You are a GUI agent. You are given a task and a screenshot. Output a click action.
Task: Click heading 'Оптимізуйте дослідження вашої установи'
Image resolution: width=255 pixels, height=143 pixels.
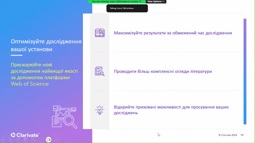pos(46,45)
